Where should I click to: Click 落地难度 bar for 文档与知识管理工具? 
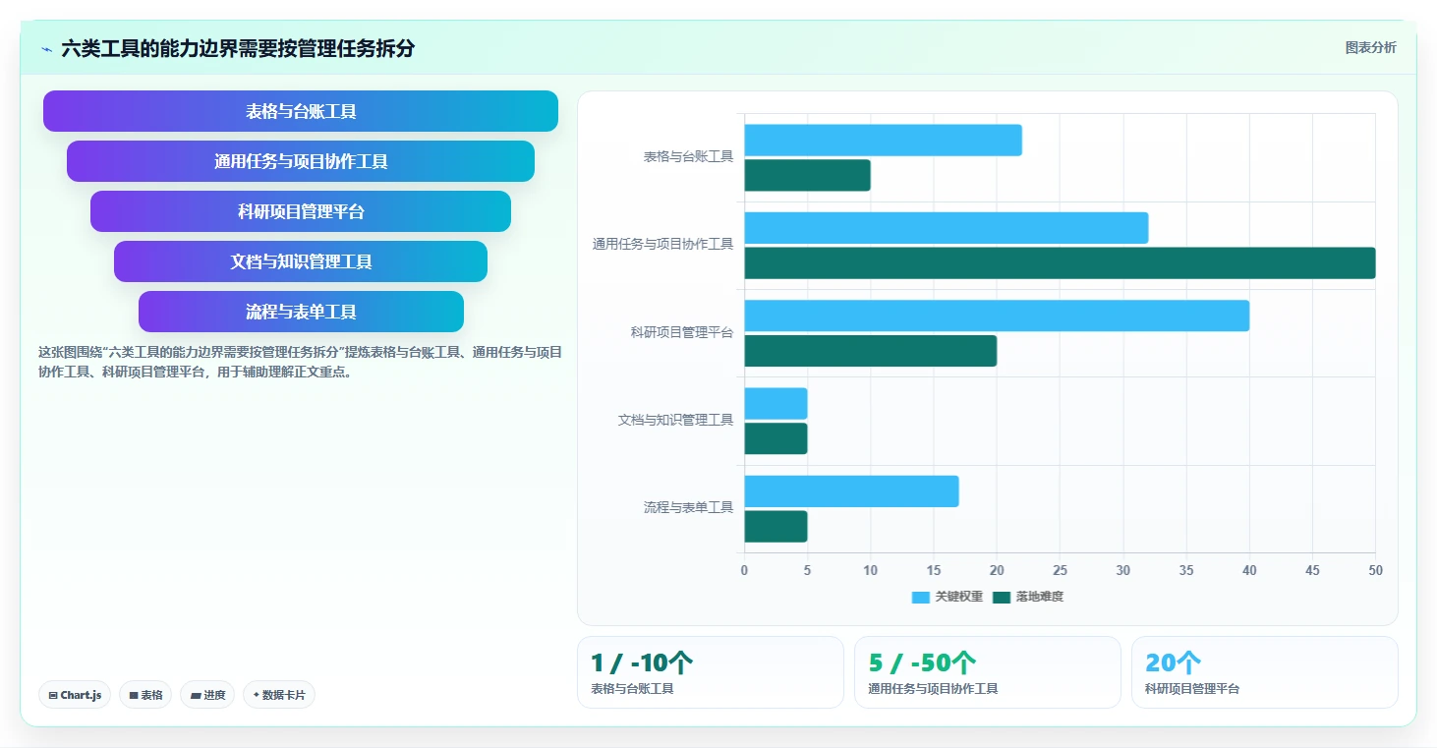(x=776, y=438)
